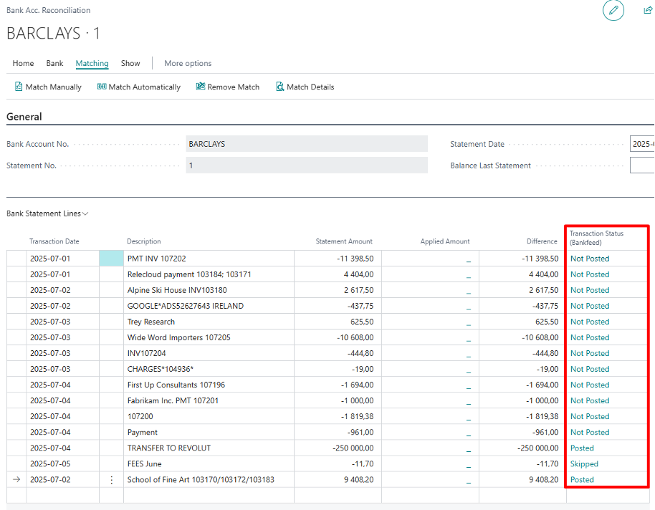Select the Matching tab
This screenshot has width=655, height=510.
coord(92,63)
